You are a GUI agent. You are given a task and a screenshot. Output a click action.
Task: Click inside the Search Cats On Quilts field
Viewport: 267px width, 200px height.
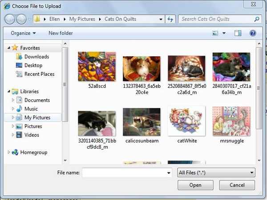click(216, 19)
